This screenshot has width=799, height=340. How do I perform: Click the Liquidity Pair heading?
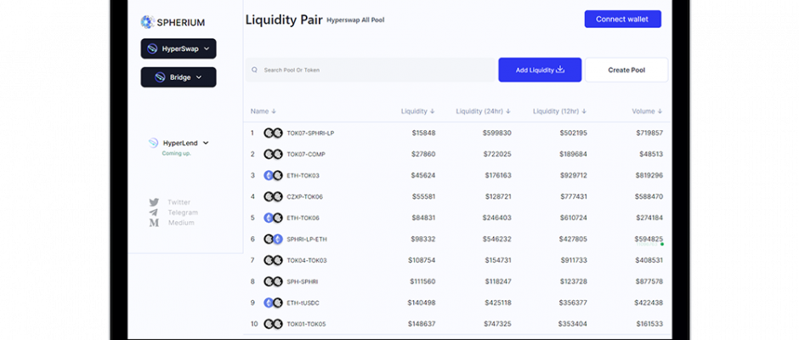tap(284, 20)
